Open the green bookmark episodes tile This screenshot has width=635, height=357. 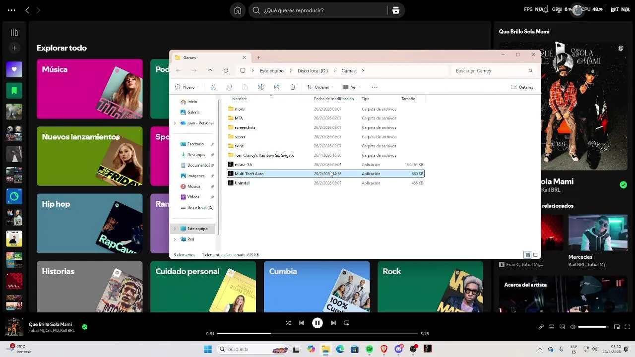pos(14,91)
